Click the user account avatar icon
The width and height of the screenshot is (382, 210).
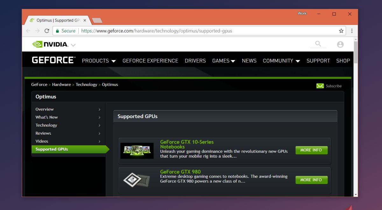340,44
